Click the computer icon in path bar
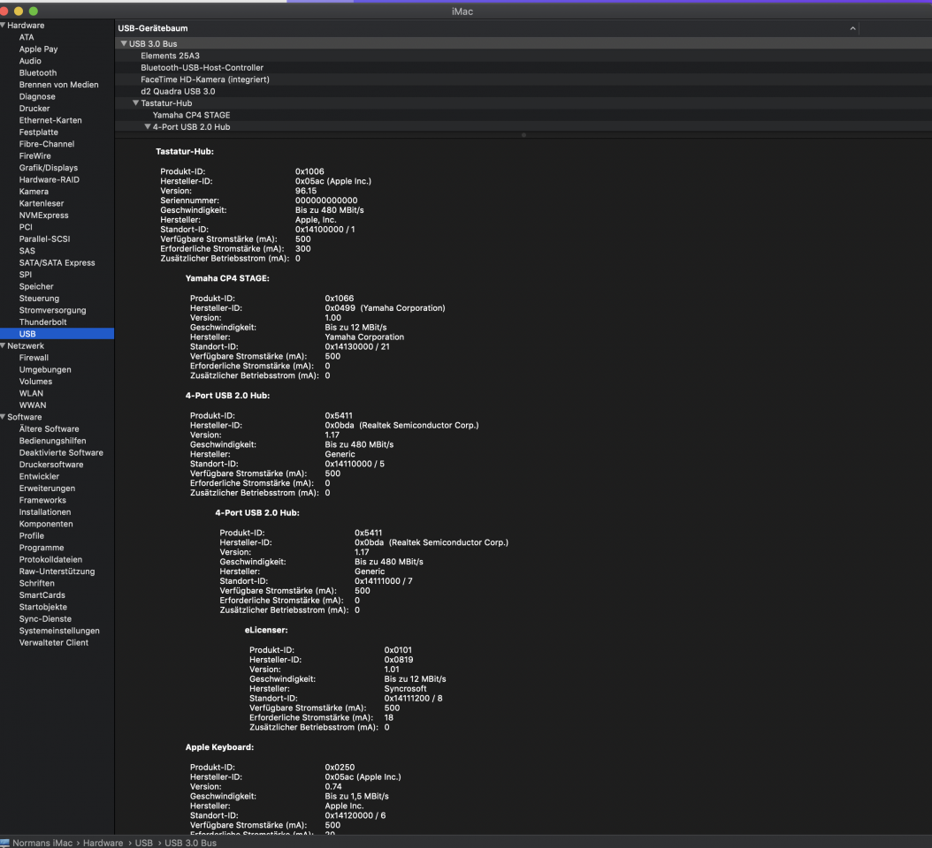This screenshot has height=848, width=932. 4,843
